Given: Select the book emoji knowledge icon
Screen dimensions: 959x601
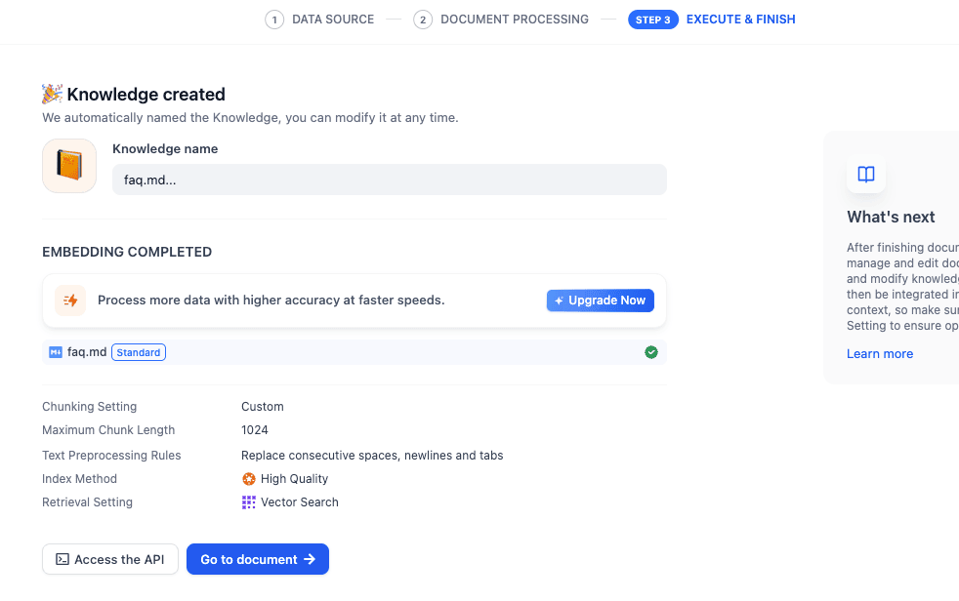Looking at the screenshot, I should click(68, 165).
